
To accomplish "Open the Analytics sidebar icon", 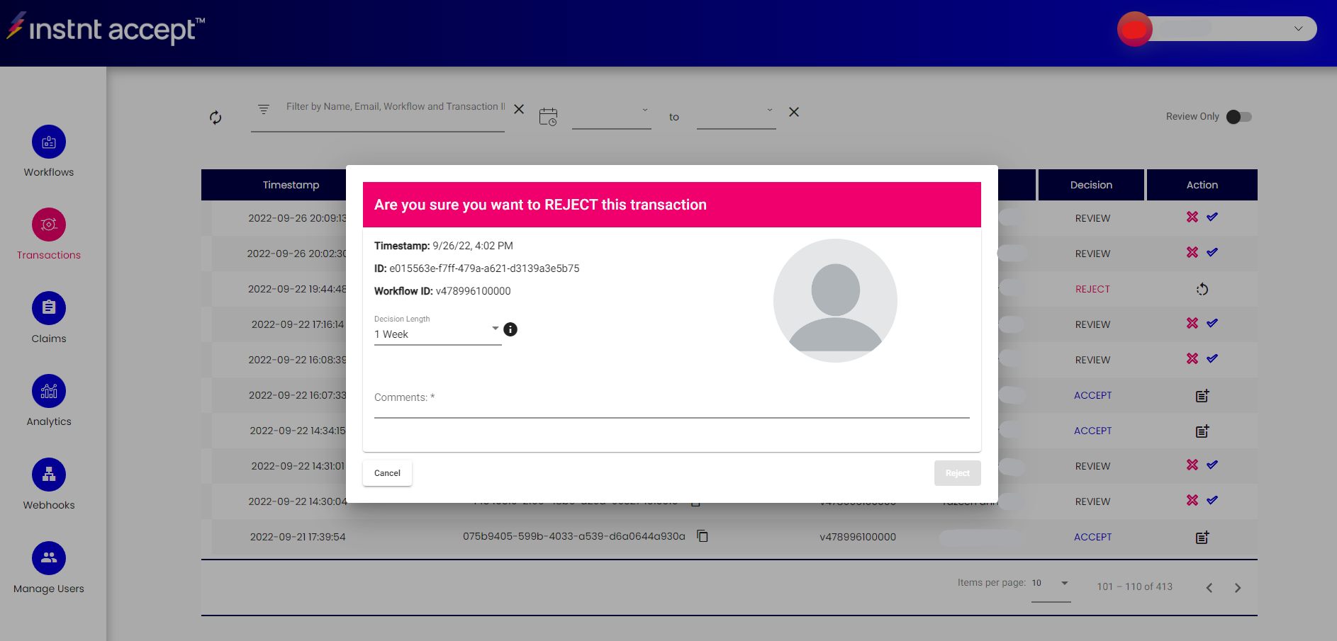I will click(x=49, y=391).
